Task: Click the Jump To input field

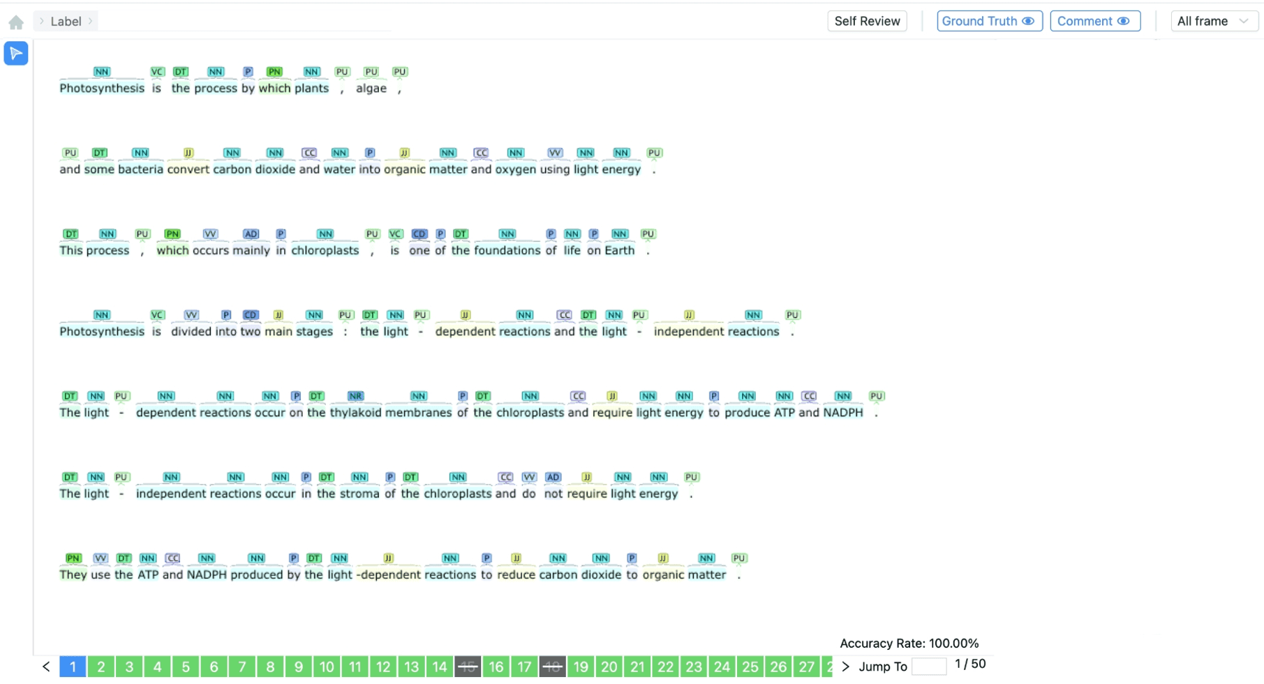Action: (928, 667)
